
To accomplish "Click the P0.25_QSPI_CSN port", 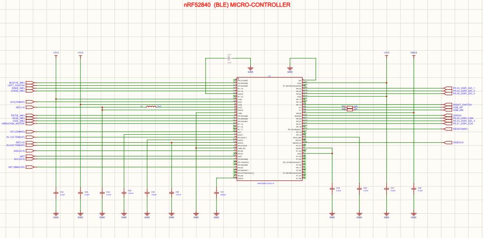I will tap(448, 118).
